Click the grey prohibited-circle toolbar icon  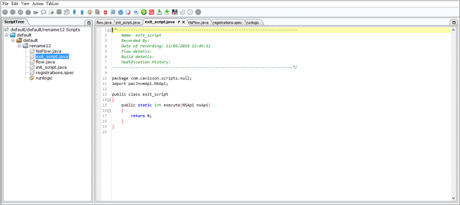pos(20,12)
